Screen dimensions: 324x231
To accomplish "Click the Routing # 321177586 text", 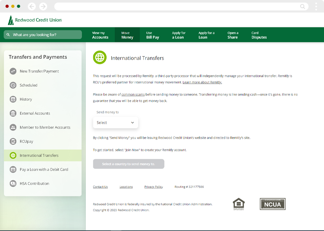I will [189, 187].
